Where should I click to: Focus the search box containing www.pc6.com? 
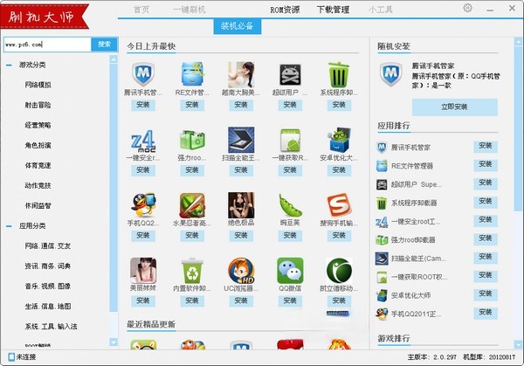pyautogui.click(x=47, y=45)
